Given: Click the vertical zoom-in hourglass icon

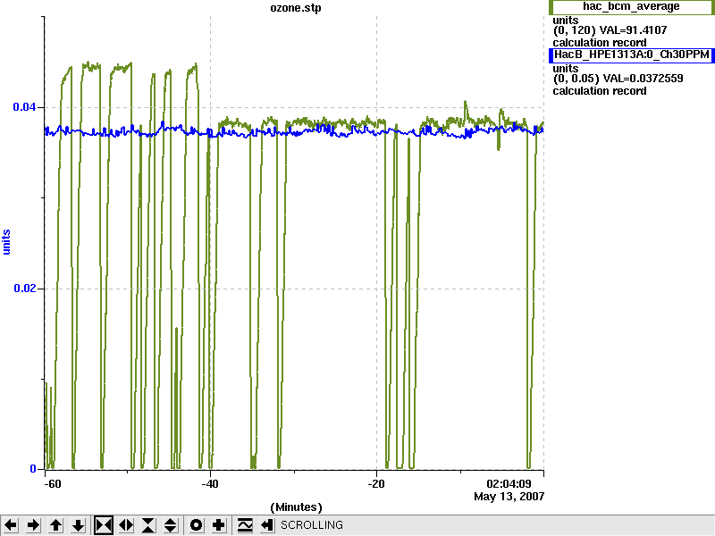Looking at the screenshot, I should click(x=148, y=525).
